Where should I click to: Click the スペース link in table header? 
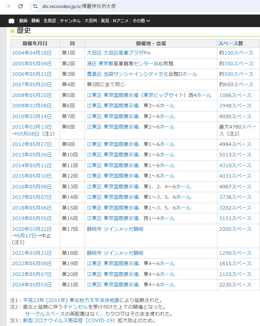pyautogui.click(x=228, y=43)
